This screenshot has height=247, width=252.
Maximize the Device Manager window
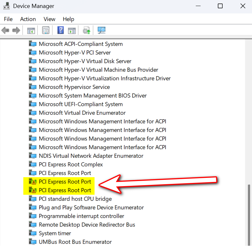[x=220, y=6]
